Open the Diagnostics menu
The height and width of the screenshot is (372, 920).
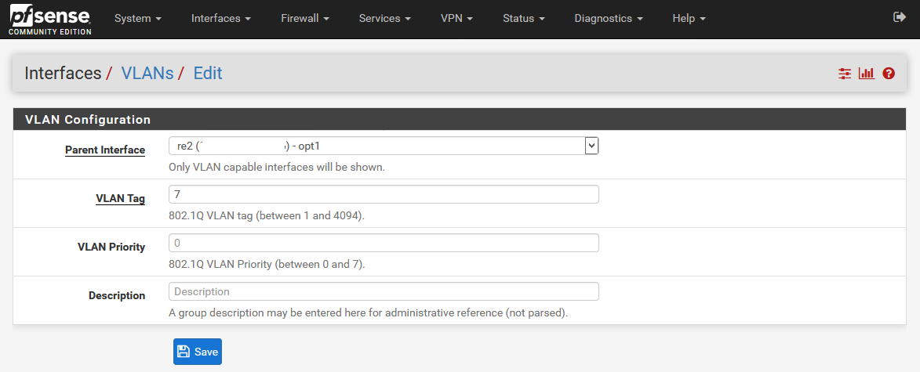[608, 18]
